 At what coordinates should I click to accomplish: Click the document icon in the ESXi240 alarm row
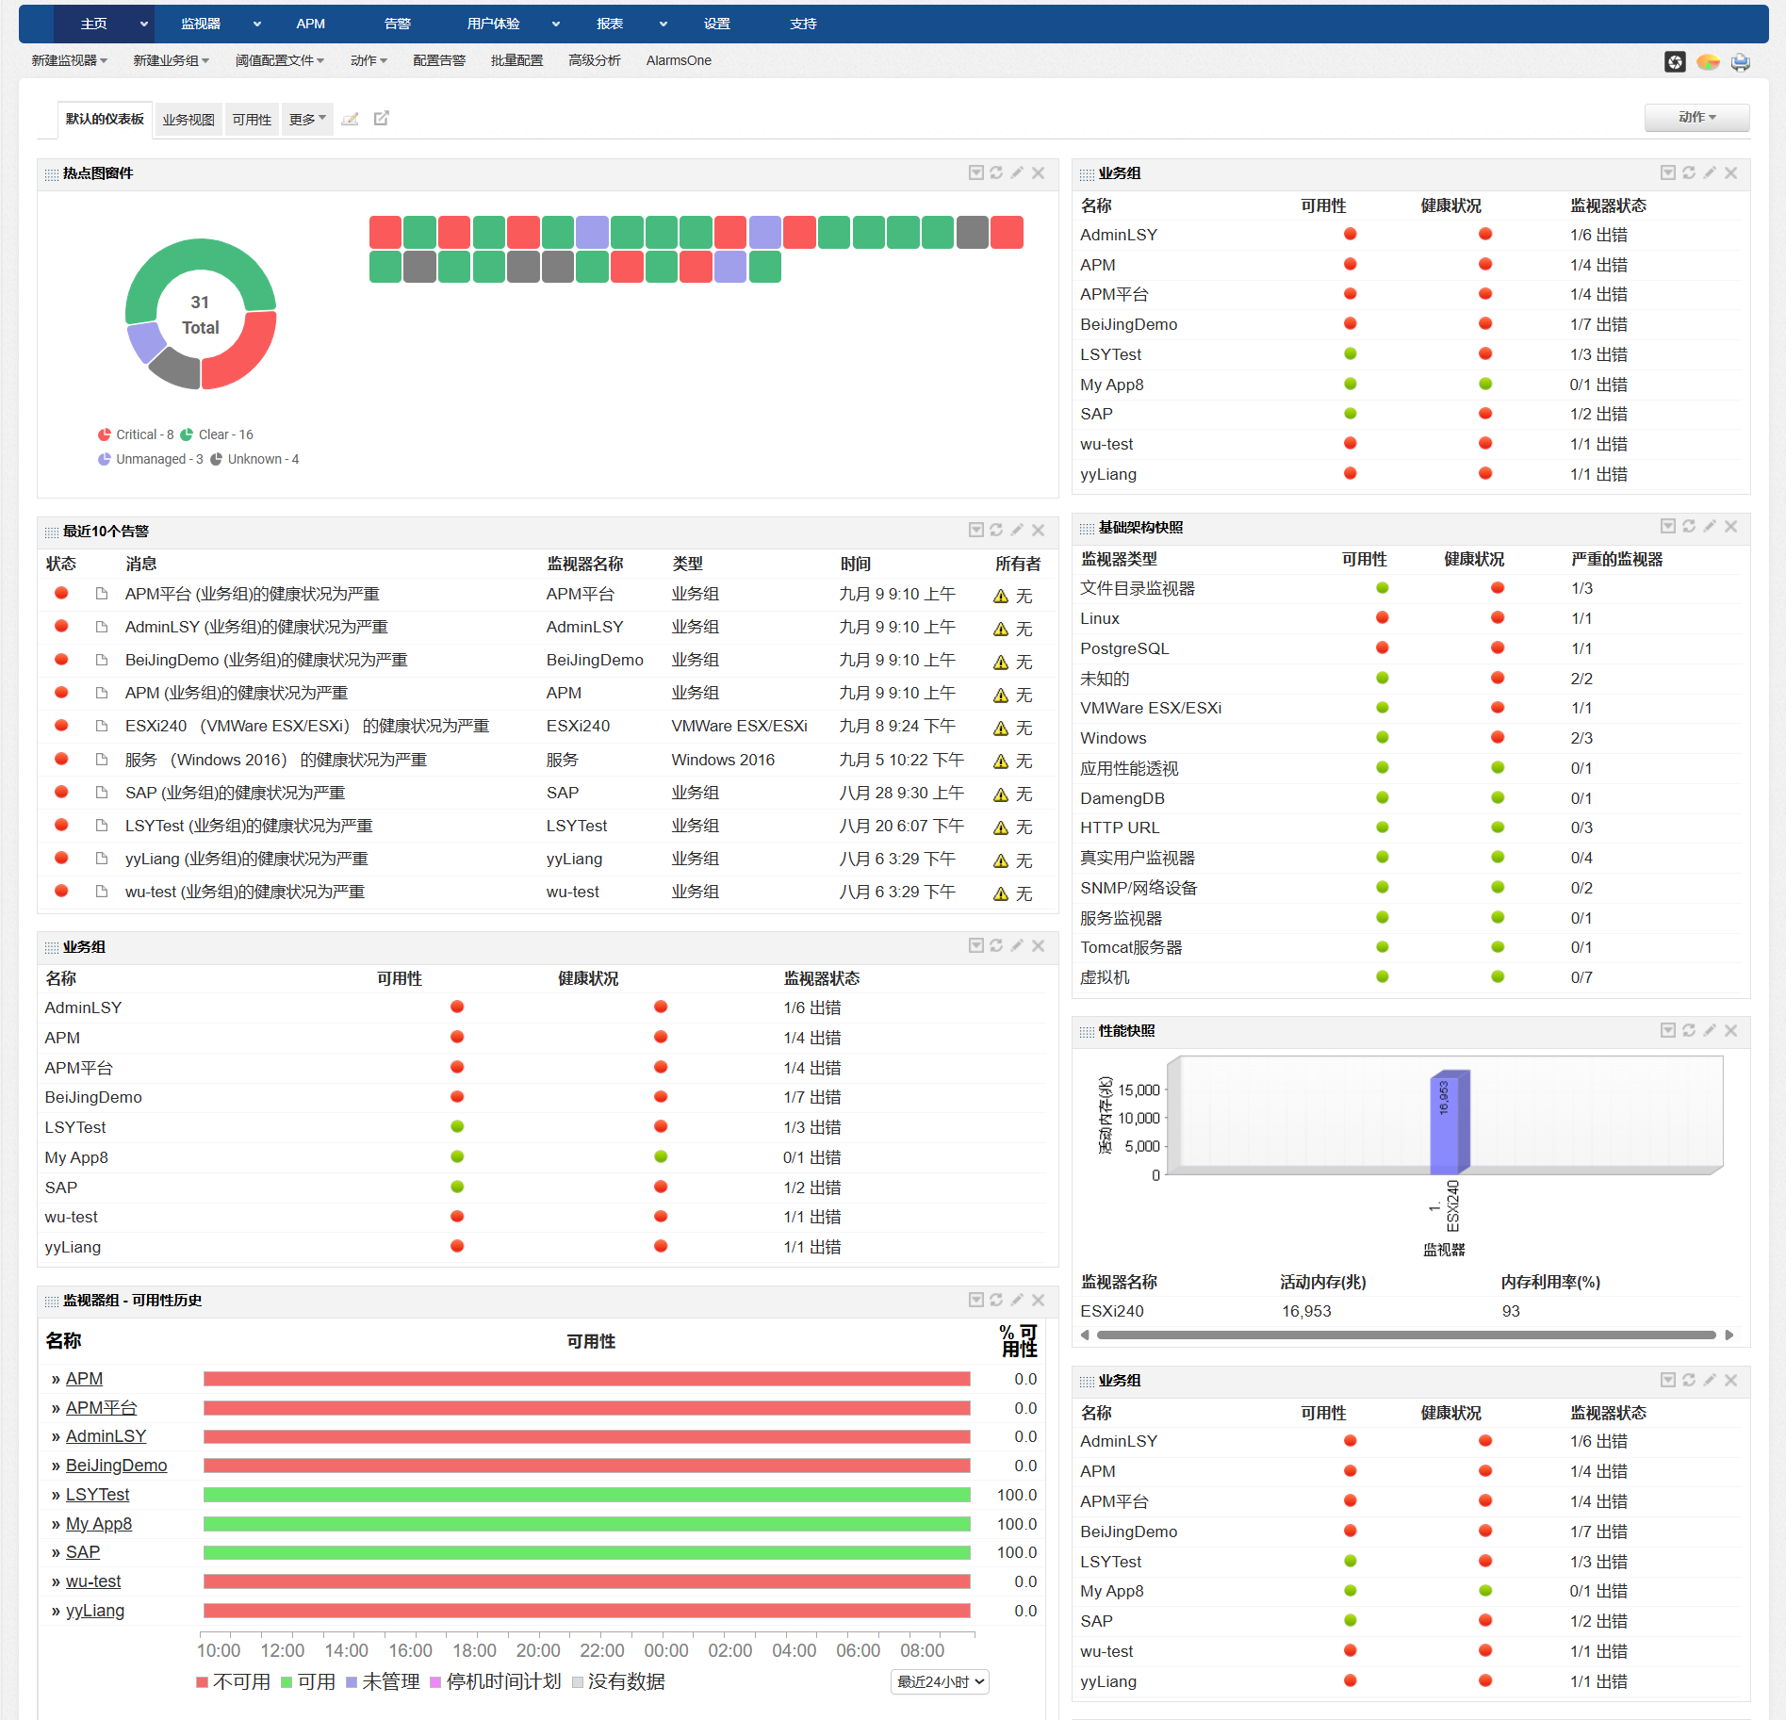(x=102, y=726)
